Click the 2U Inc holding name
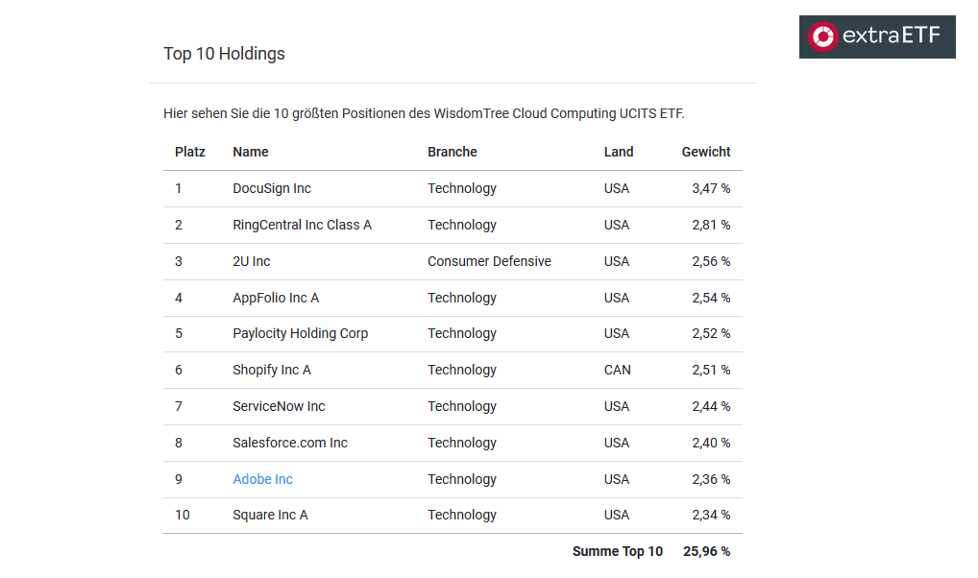 pyautogui.click(x=252, y=261)
